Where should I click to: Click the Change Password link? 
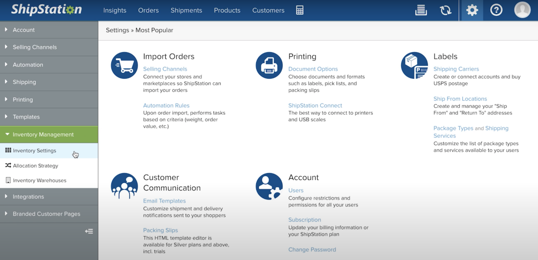312,250
